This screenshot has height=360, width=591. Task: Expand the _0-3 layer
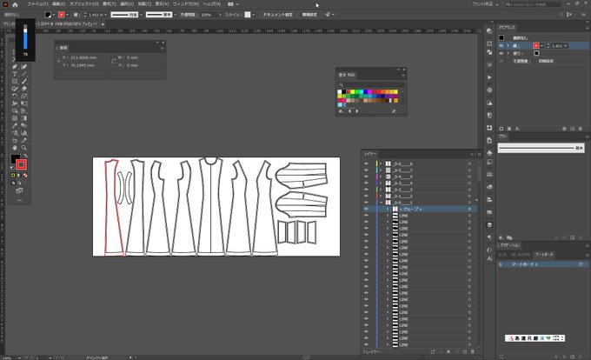[381, 183]
